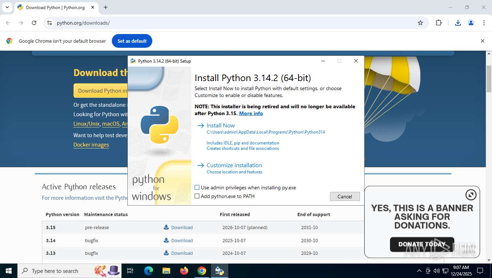Click the volume speaker tray icon

pos(437,271)
